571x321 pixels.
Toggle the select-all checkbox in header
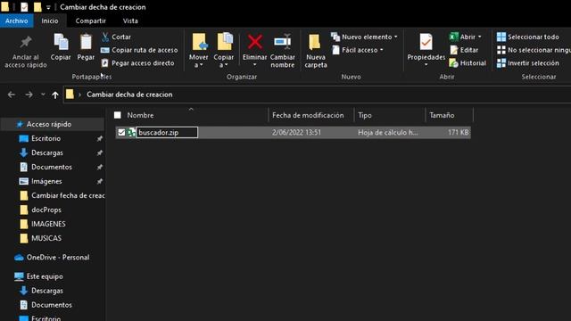pyautogui.click(x=118, y=115)
